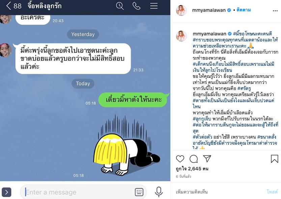This screenshot has width=281, height=199.
Task: Click the hashtag #ศรัตรู in caption
Action: tap(244, 88)
